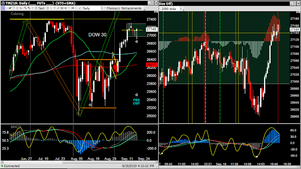Select the horizontal line tool
This screenshot has width=301, height=169.
[x=76, y=8]
